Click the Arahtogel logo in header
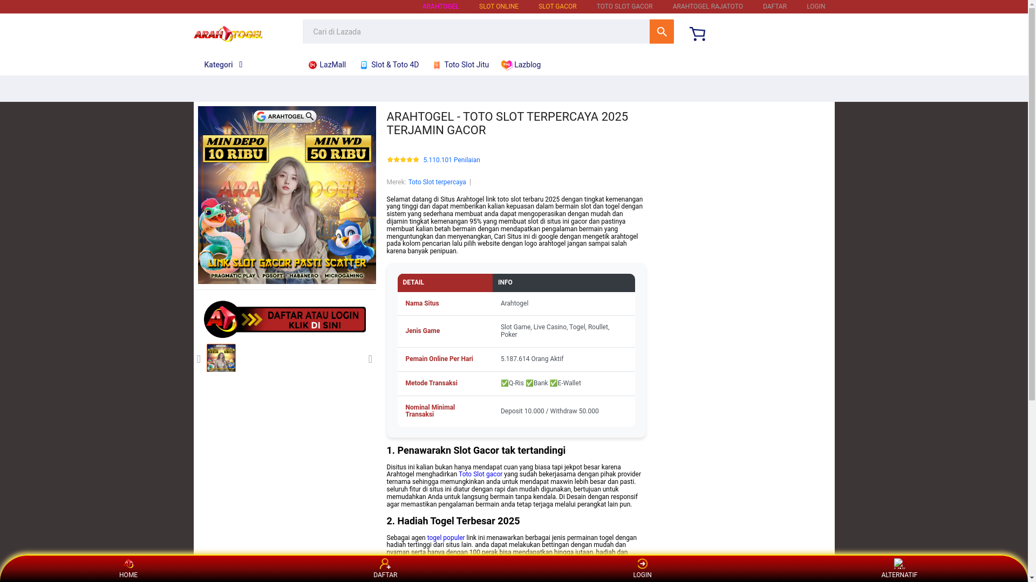Viewport: 1036px width, 582px height. [228, 34]
